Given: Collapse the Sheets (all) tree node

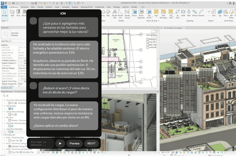Looking at the screenshot, I should click(2, 135).
